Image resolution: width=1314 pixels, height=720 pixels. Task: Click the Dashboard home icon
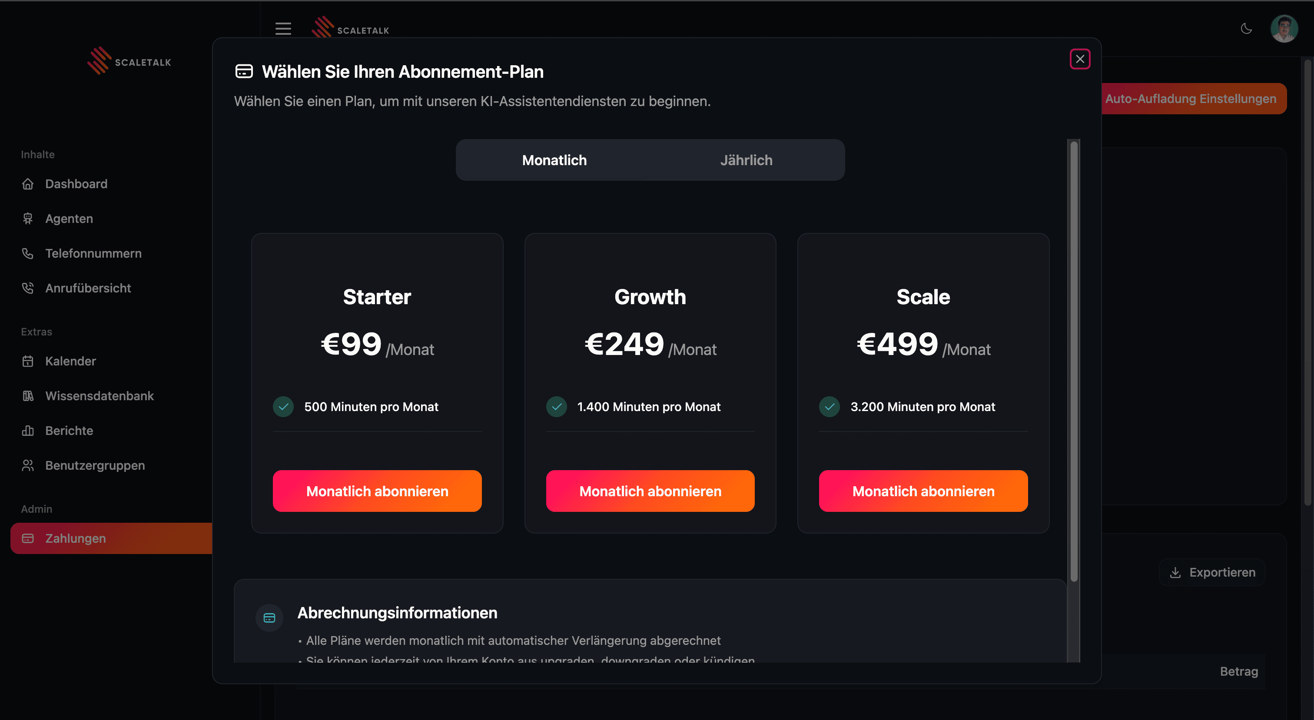coord(28,184)
